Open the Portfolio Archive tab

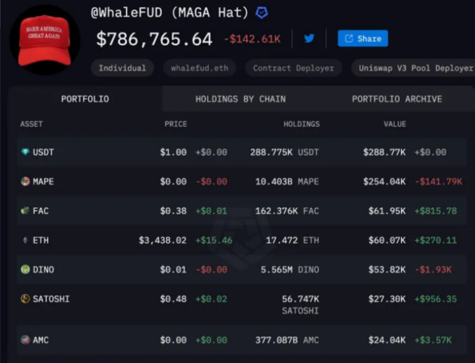[x=397, y=99]
